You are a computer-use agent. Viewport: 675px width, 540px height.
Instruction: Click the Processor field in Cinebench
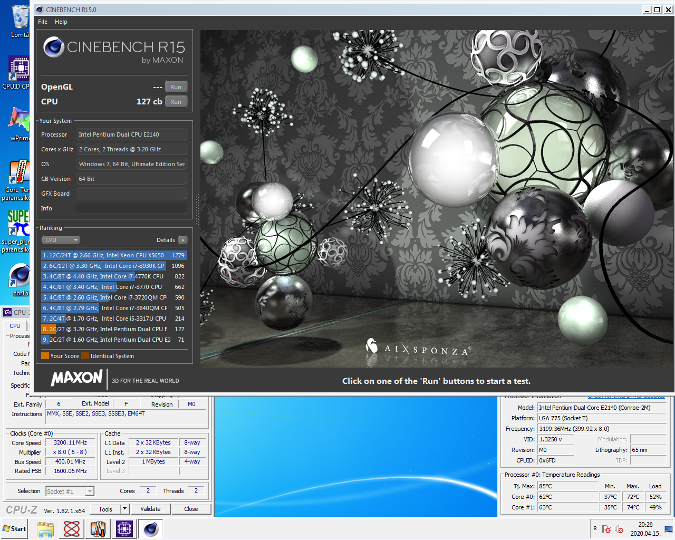point(132,134)
